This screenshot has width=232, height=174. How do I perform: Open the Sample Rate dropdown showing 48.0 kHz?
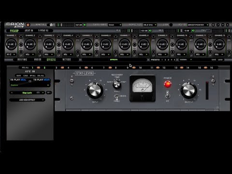point(150,25)
